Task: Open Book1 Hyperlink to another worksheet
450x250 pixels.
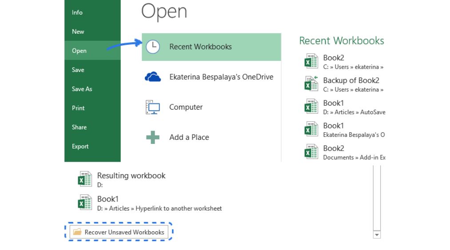Action: click(x=149, y=202)
